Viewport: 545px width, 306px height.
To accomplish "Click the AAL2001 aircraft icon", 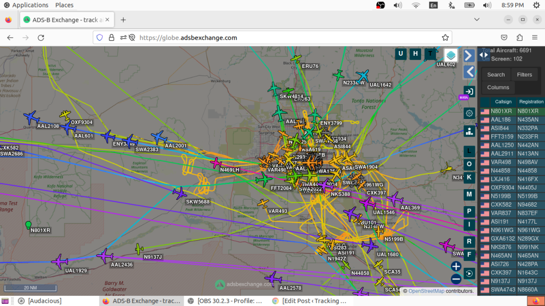I will coord(159,137).
